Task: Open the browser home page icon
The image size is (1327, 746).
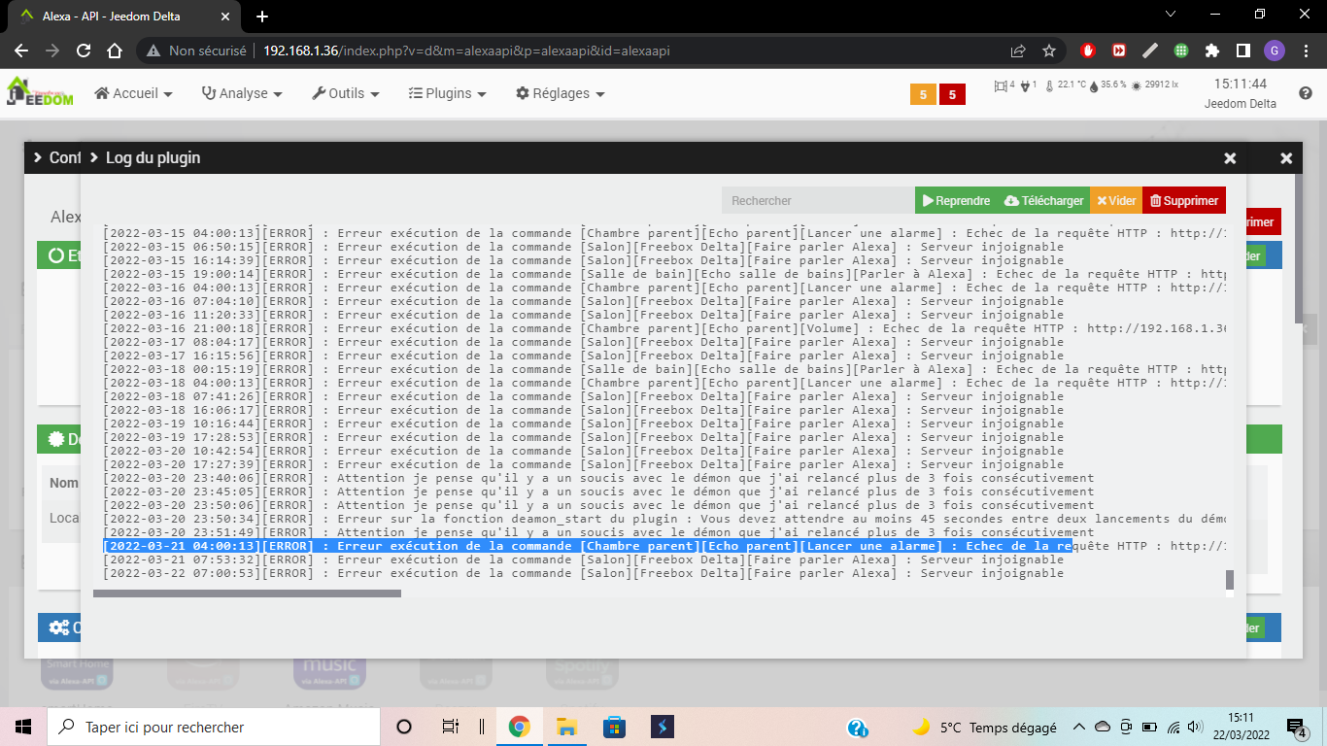Action: point(115,51)
